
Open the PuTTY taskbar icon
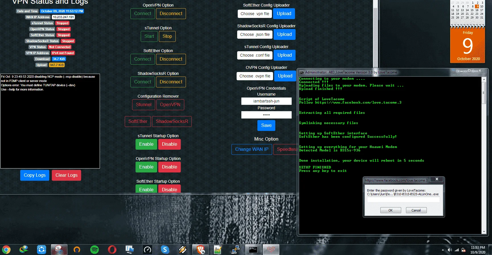(x=236, y=250)
